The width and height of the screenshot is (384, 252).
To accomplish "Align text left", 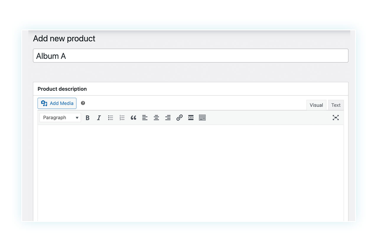I will click(145, 118).
